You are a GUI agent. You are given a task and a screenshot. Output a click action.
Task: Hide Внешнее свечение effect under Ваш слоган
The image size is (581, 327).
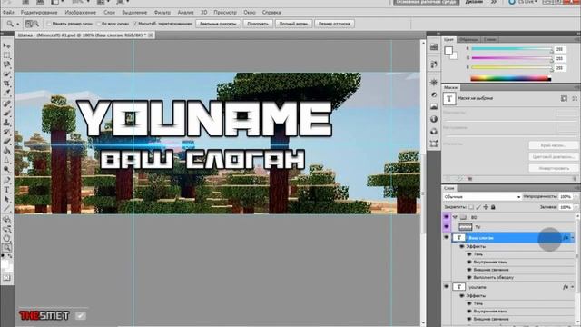click(x=469, y=270)
